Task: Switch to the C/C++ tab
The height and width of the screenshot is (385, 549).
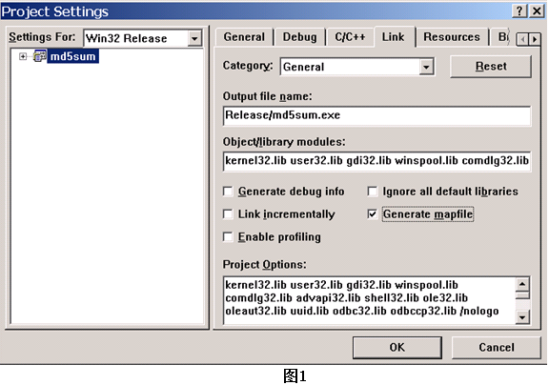Action: [350, 37]
